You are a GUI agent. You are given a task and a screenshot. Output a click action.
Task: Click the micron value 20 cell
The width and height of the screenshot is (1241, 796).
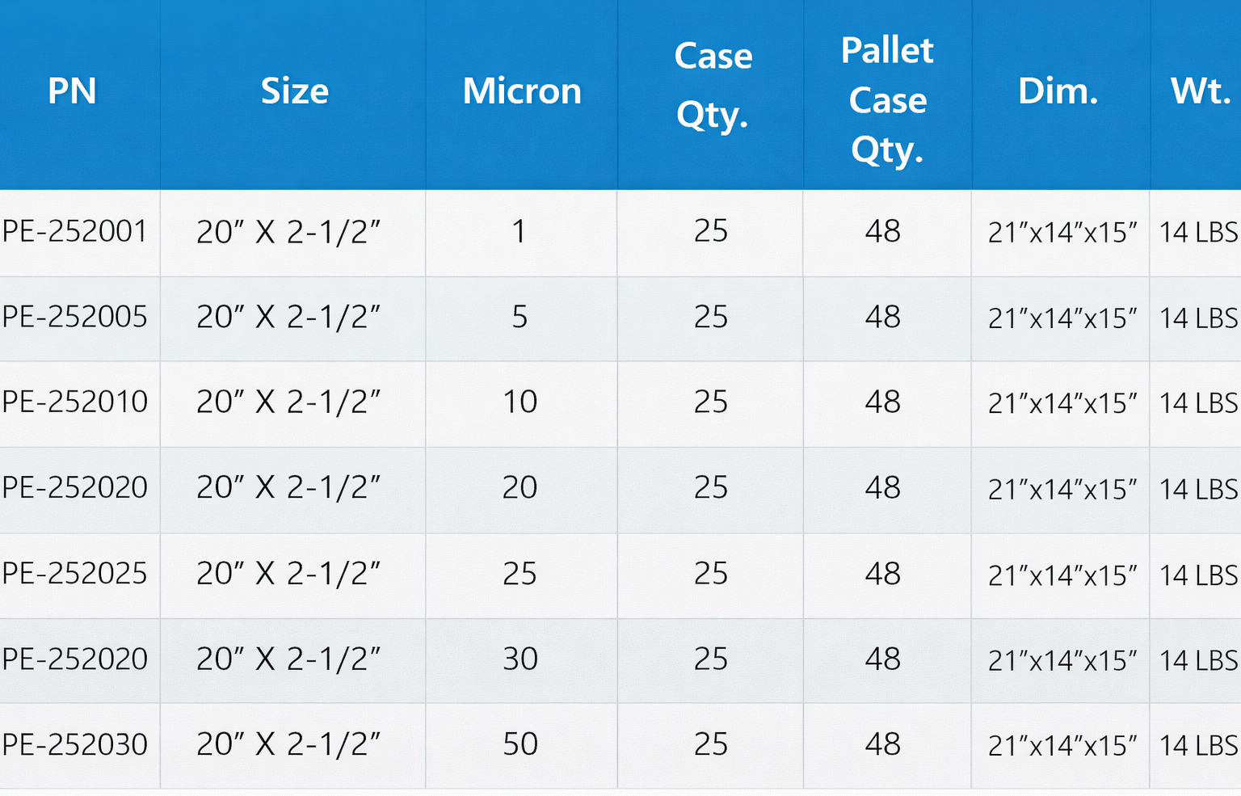(x=520, y=488)
